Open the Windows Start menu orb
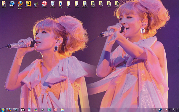 coord(3,110)
